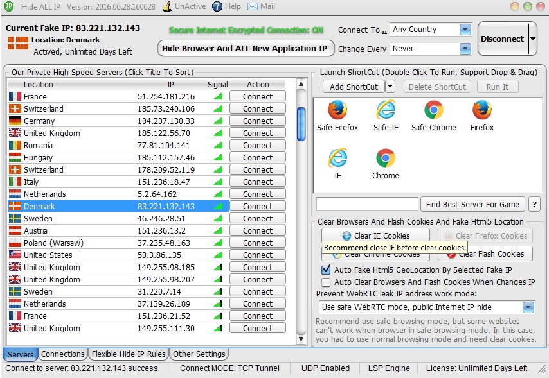Click the Delete ShortCut button
This screenshot has height=378, width=549.
[x=437, y=87]
